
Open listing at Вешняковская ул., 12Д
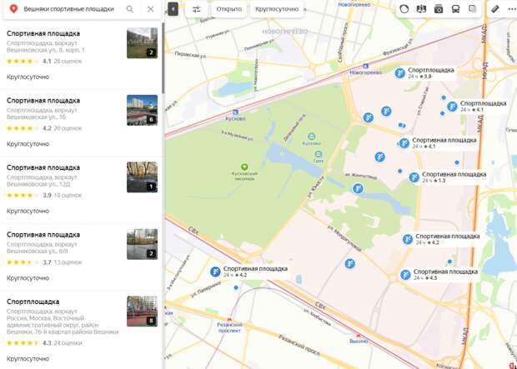pos(81,190)
